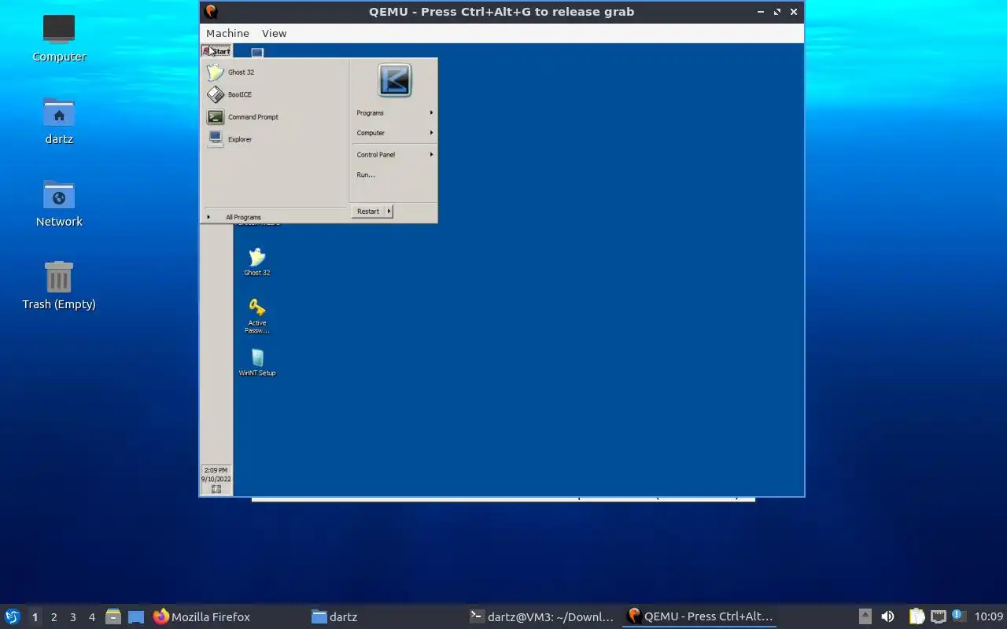Open the QEMU Machine menu
This screenshot has width=1007, height=629.
coord(227,33)
